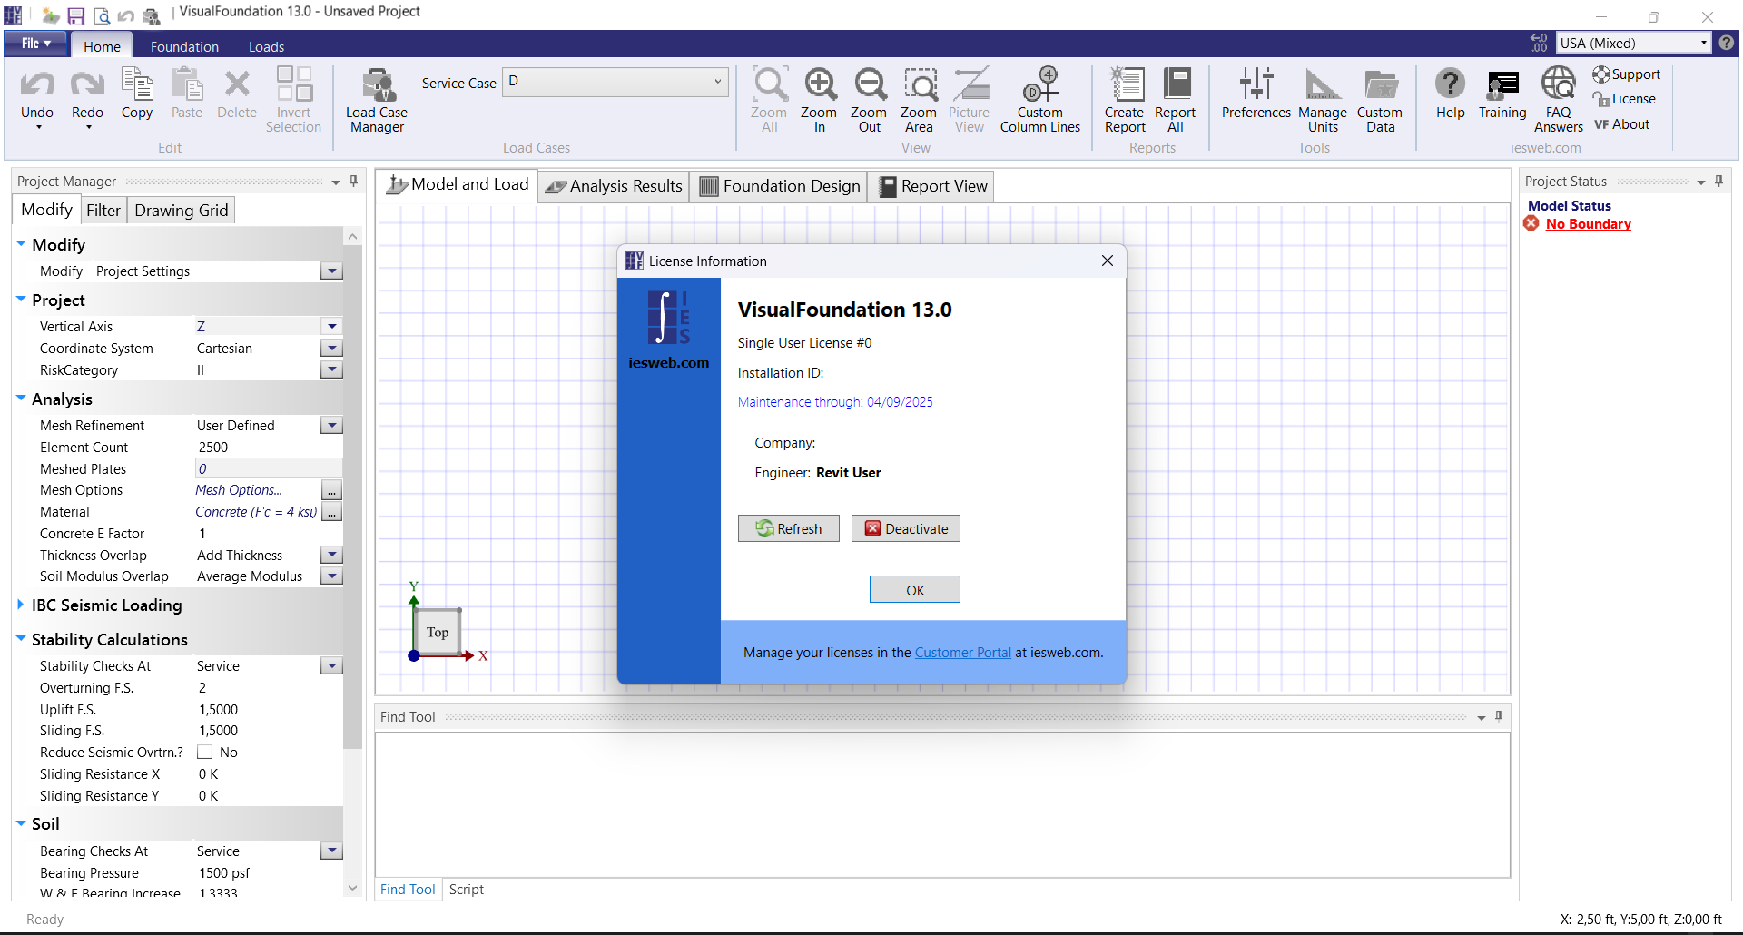Open the Service Case dropdown
Viewport: 1743px width, 935px height.
coord(617,82)
